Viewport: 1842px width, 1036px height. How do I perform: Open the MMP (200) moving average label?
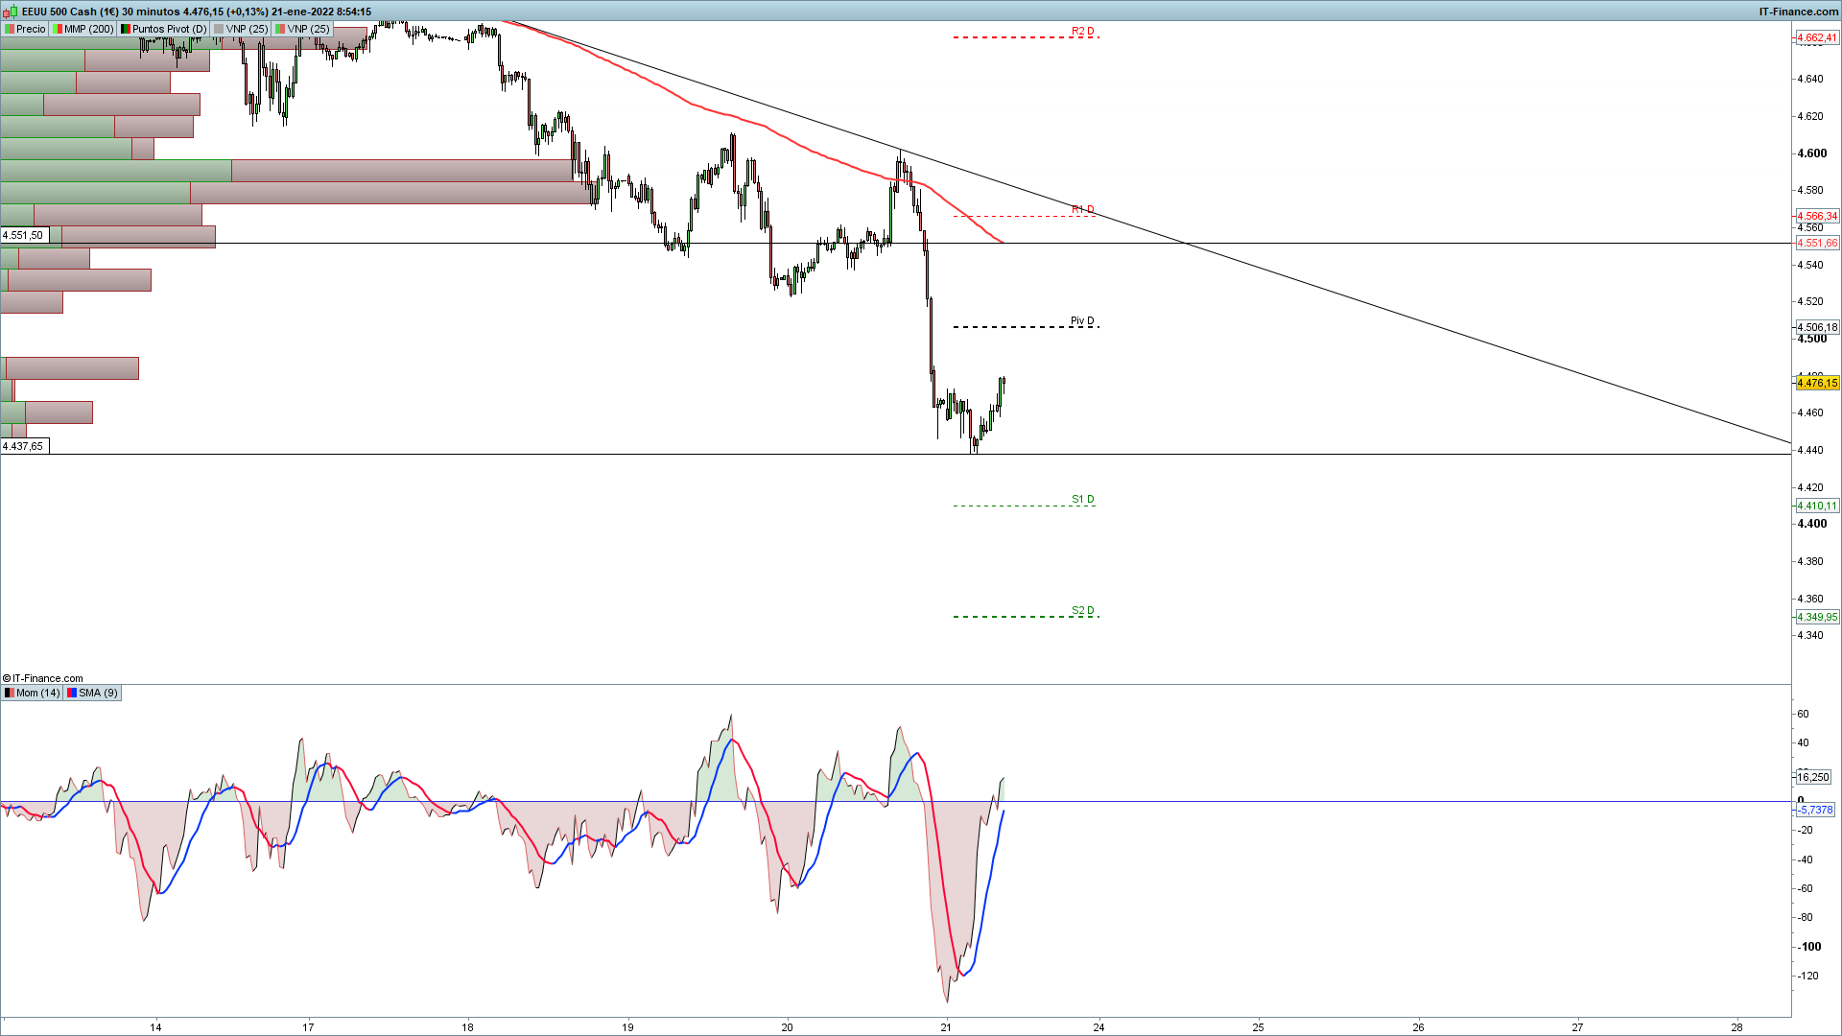click(83, 29)
